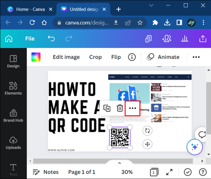
Task: Toggle grid view with the page 1 icon
Action: (154, 172)
